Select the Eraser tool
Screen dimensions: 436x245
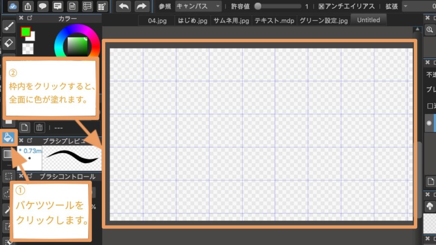click(x=9, y=43)
